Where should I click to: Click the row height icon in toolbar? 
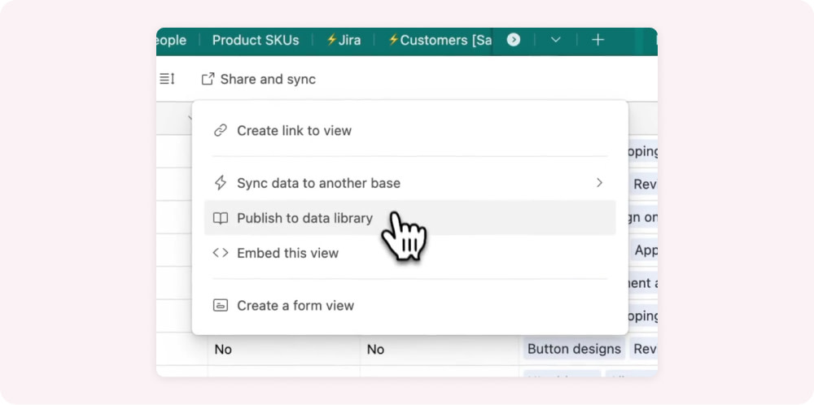point(167,79)
